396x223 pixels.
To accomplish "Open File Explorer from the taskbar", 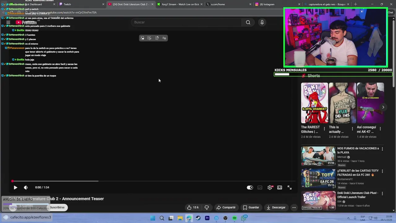I will (x=180, y=218).
